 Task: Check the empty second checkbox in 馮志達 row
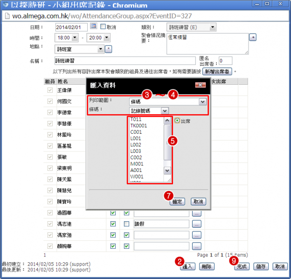click(x=126, y=224)
